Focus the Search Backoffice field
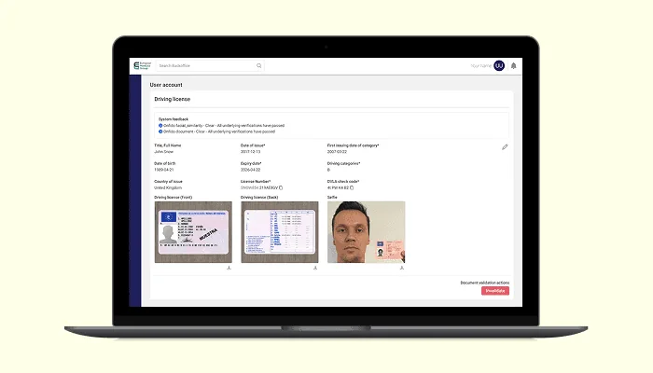 [210, 66]
